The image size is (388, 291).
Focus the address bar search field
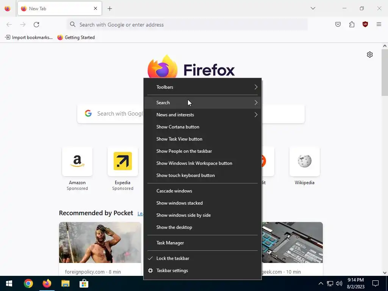point(187,25)
